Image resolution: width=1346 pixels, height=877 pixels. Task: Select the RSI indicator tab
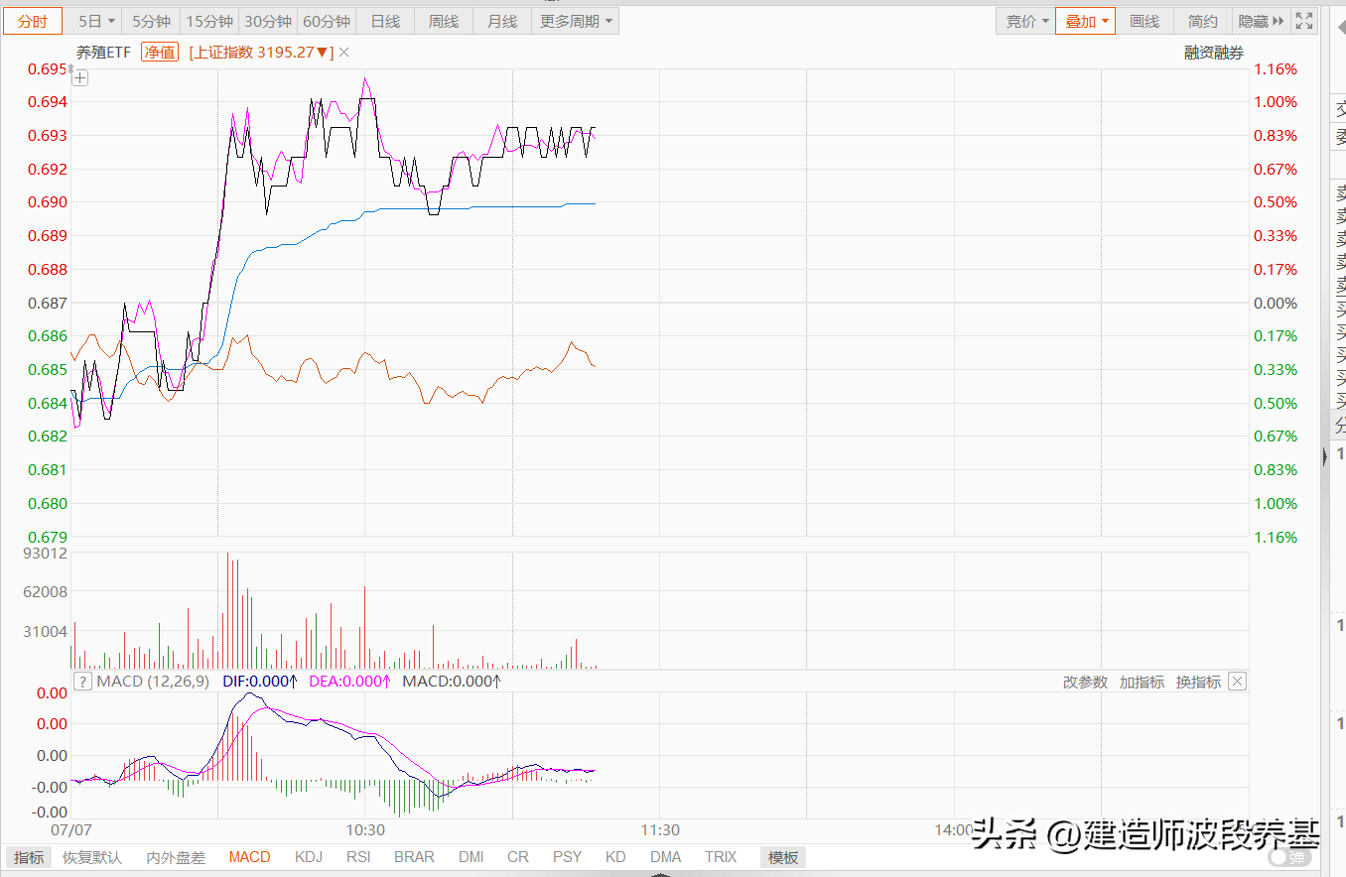(358, 857)
